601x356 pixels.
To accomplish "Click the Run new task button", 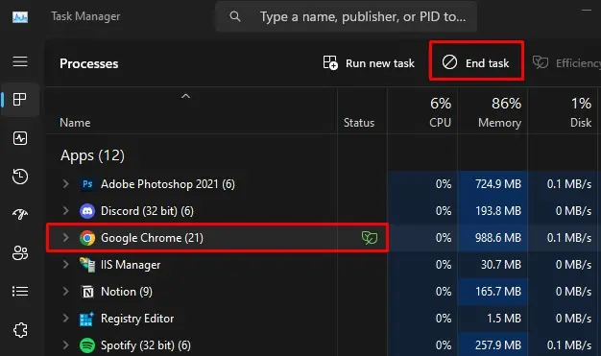I will 369,62.
